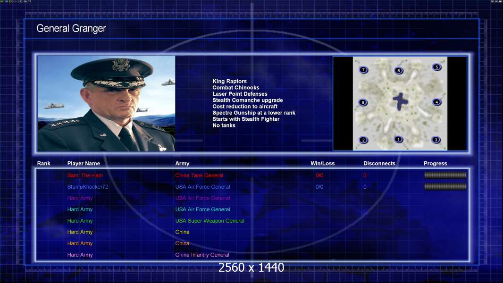This screenshot has width=503, height=283.
Task: Select start position 2 marker on minimap
Action: (363, 140)
